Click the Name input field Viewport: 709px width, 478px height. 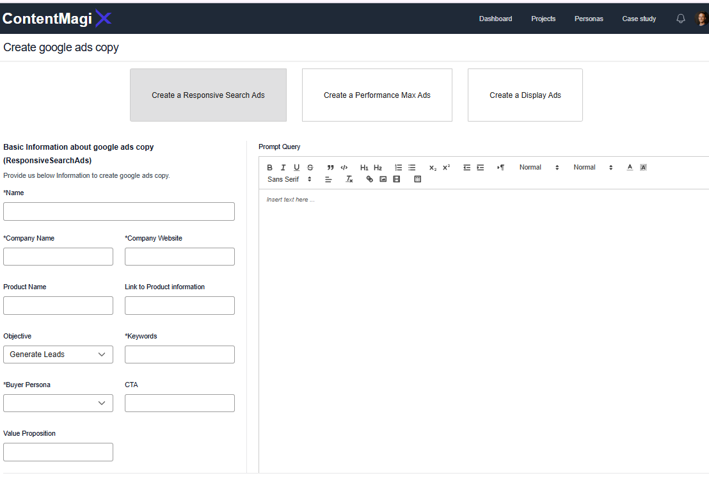click(119, 212)
